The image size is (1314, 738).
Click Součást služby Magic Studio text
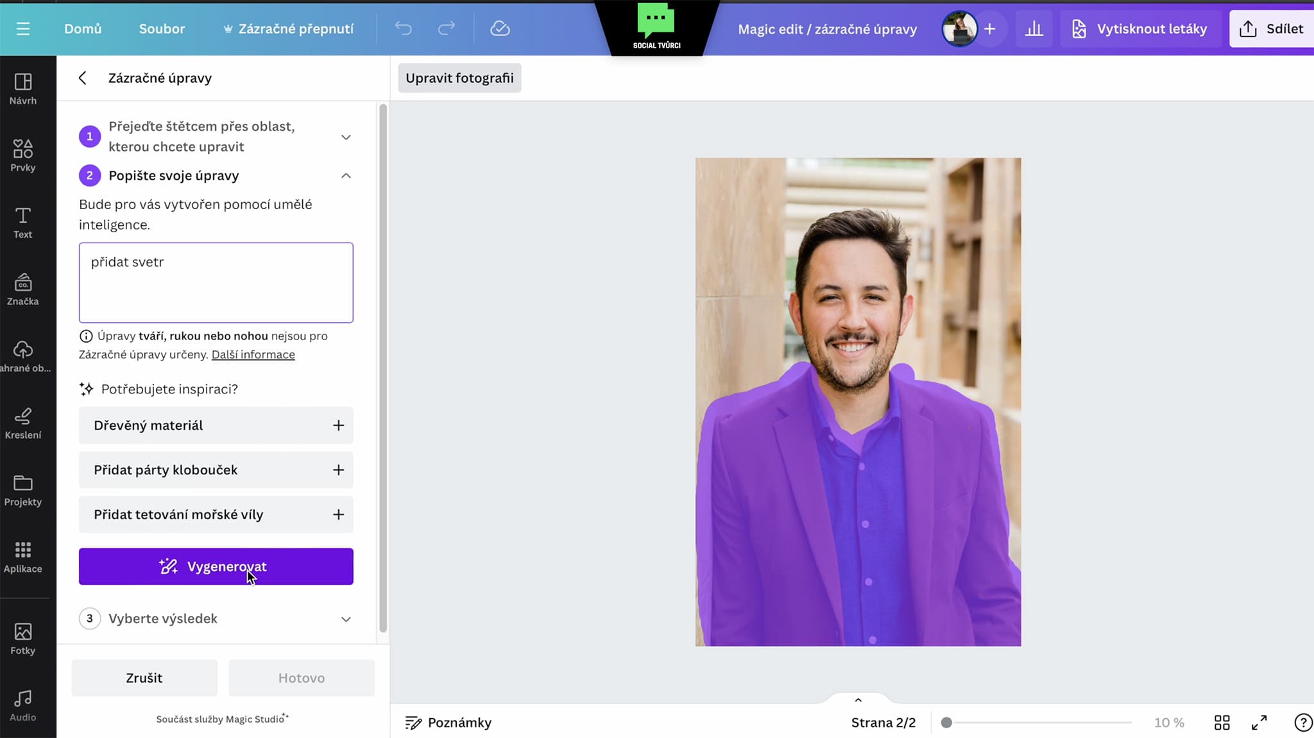point(222,719)
